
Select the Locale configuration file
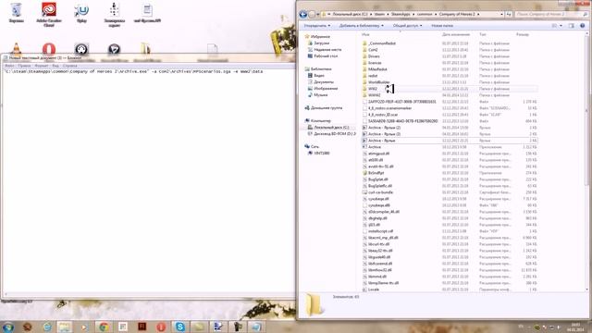click(x=374, y=290)
